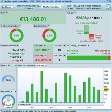The image size is (112, 112).
Task: Click the window link icon left of minimize
Action: pos(102,1)
